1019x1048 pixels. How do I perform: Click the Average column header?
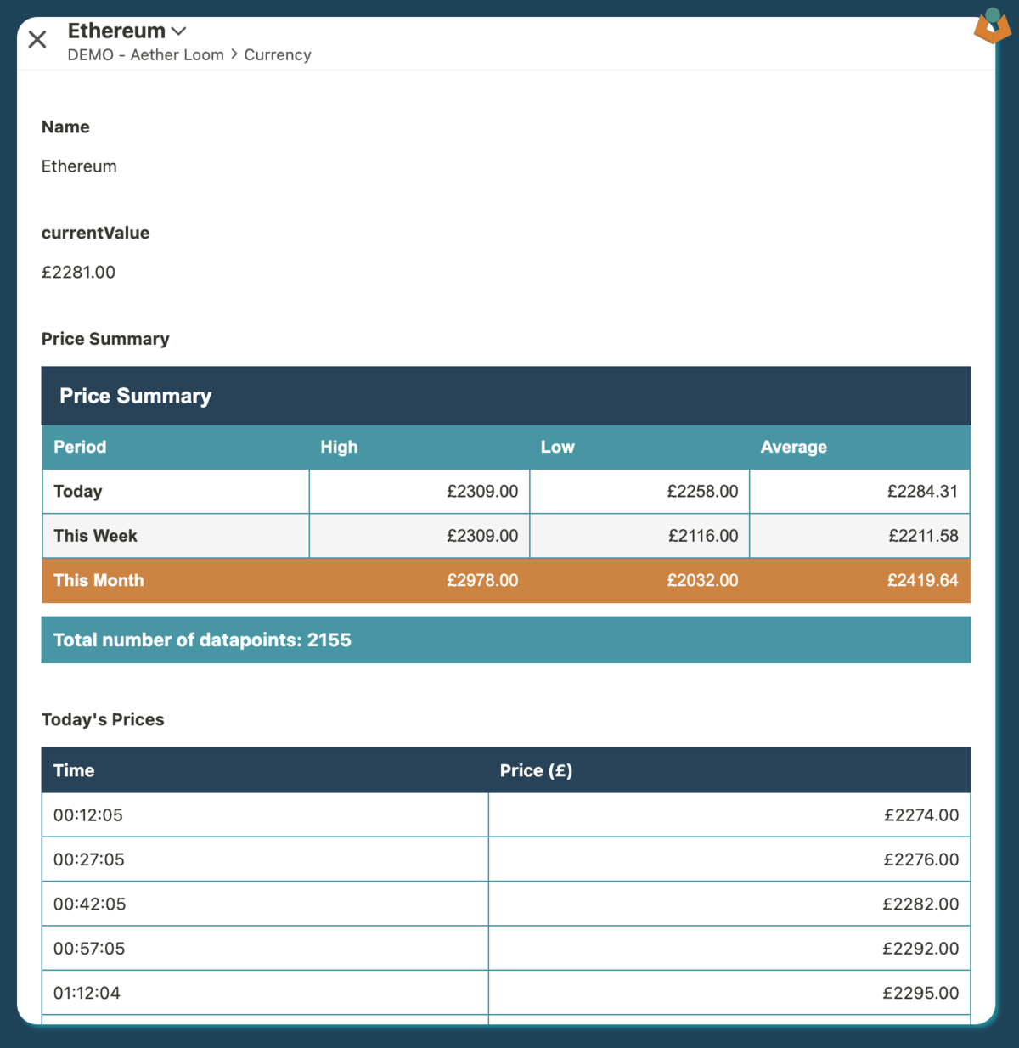point(793,447)
